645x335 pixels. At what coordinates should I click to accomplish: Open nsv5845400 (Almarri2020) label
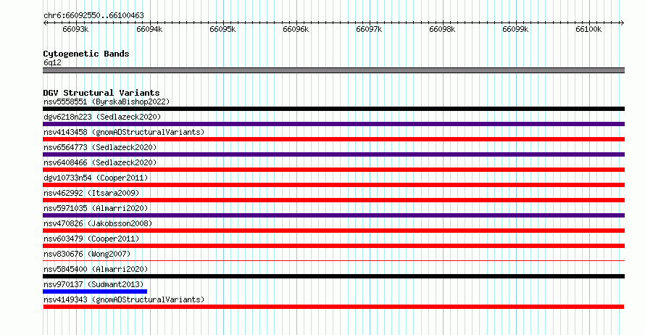(x=96, y=269)
